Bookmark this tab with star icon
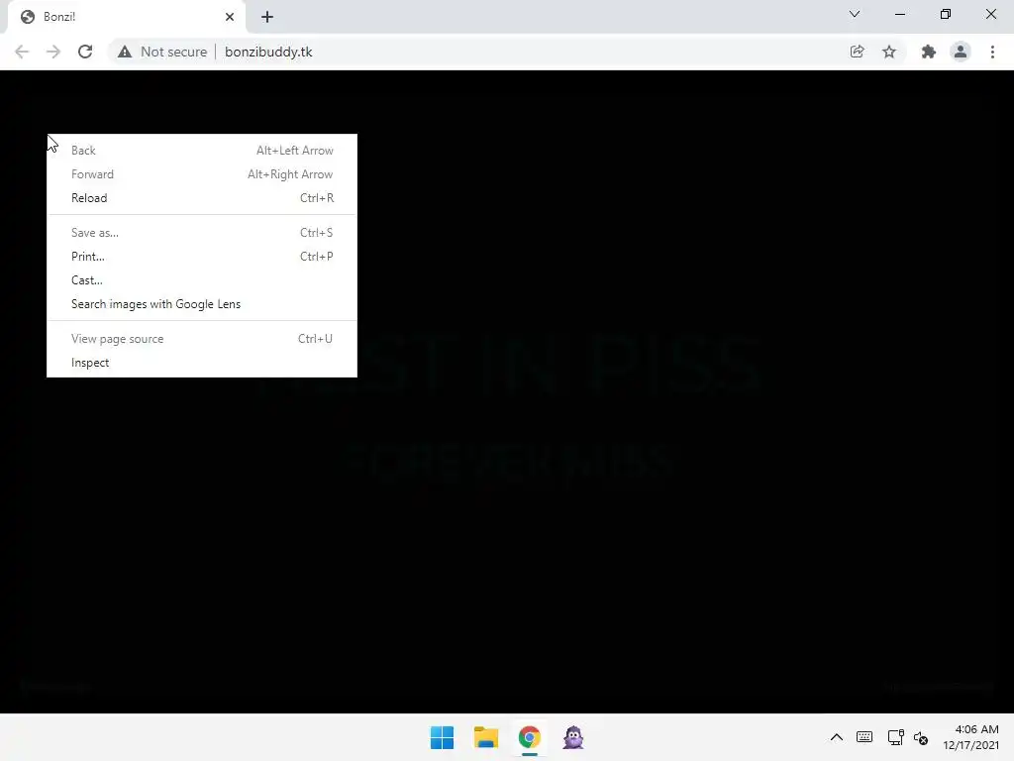 [889, 52]
